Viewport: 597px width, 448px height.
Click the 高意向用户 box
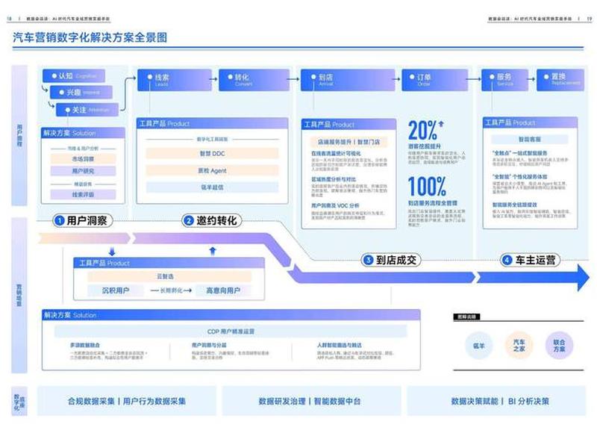(x=223, y=290)
